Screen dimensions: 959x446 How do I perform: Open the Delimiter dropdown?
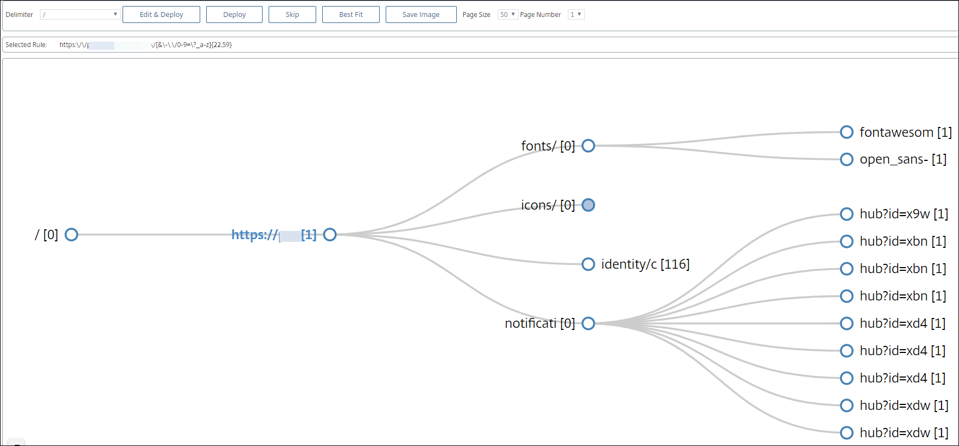pos(80,15)
